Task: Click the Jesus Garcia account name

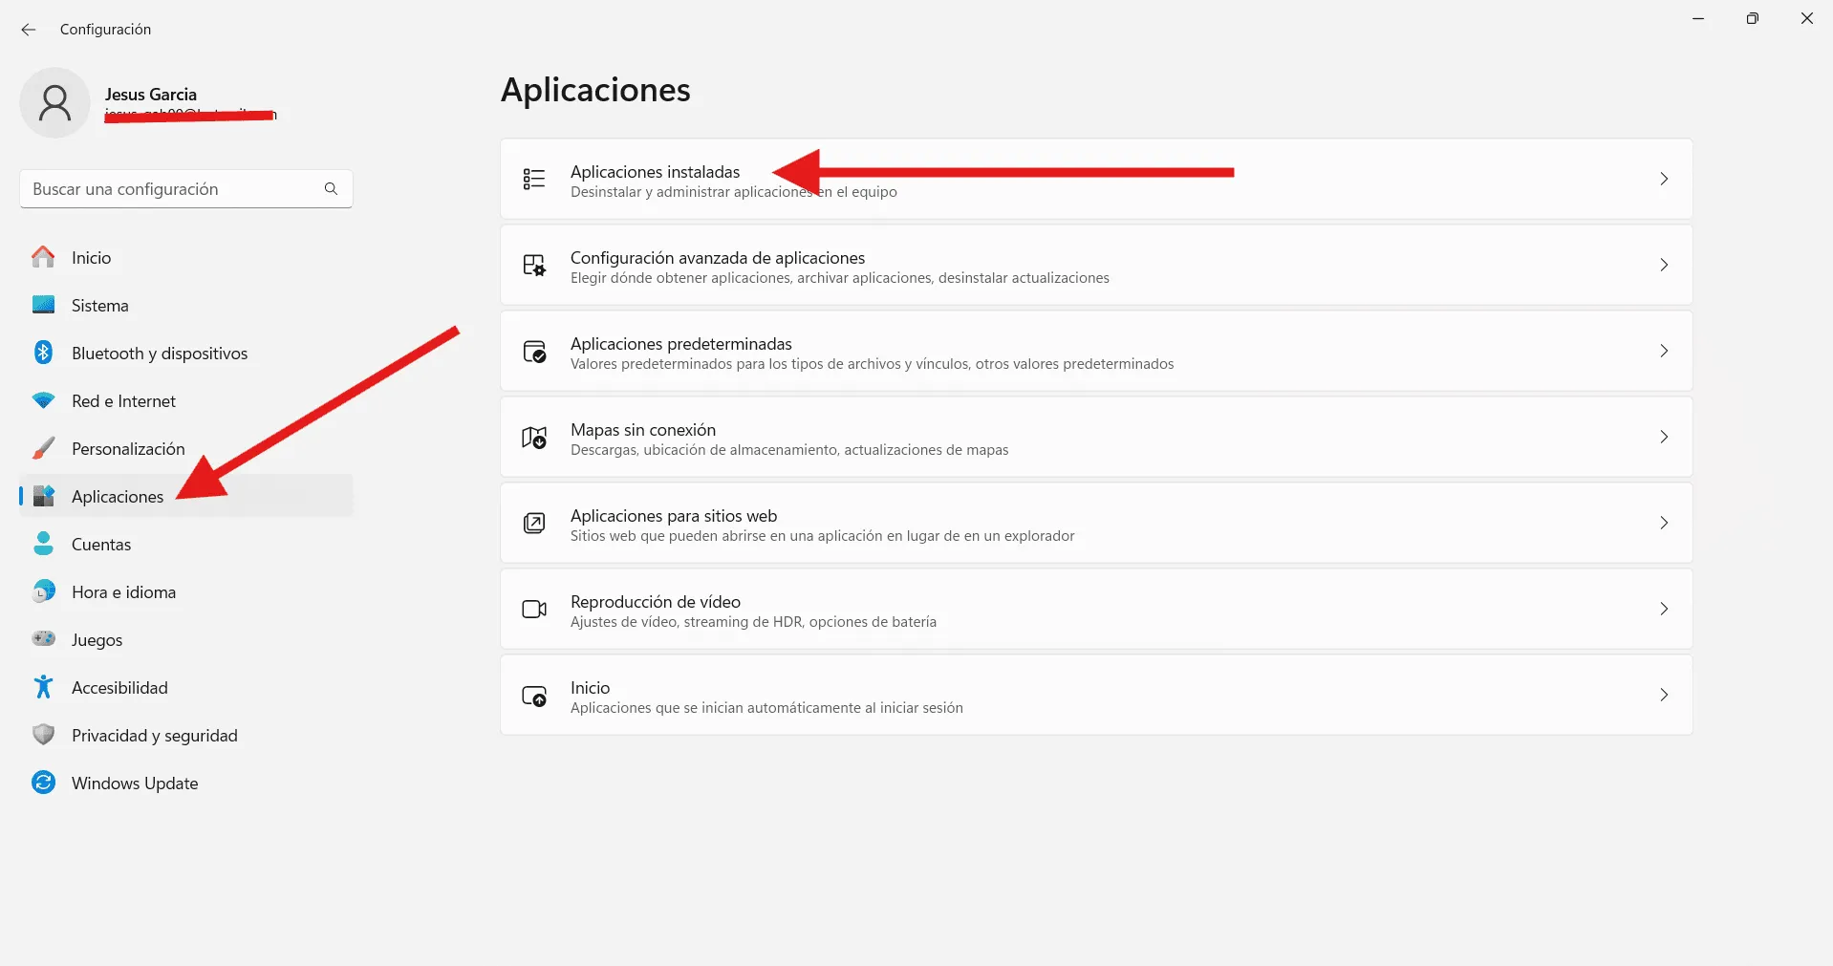Action: (x=151, y=95)
